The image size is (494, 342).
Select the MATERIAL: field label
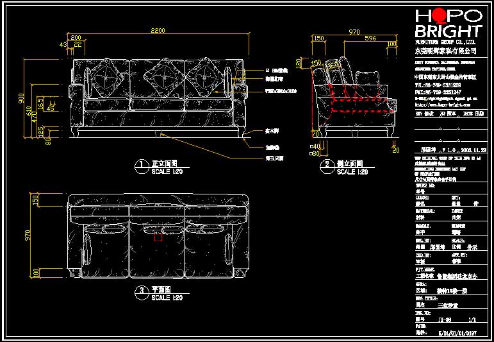(x=425, y=210)
